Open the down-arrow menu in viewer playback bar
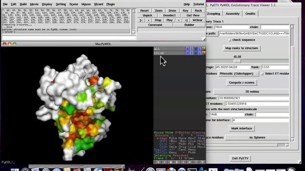The image size is (305, 171). point(202,162)
